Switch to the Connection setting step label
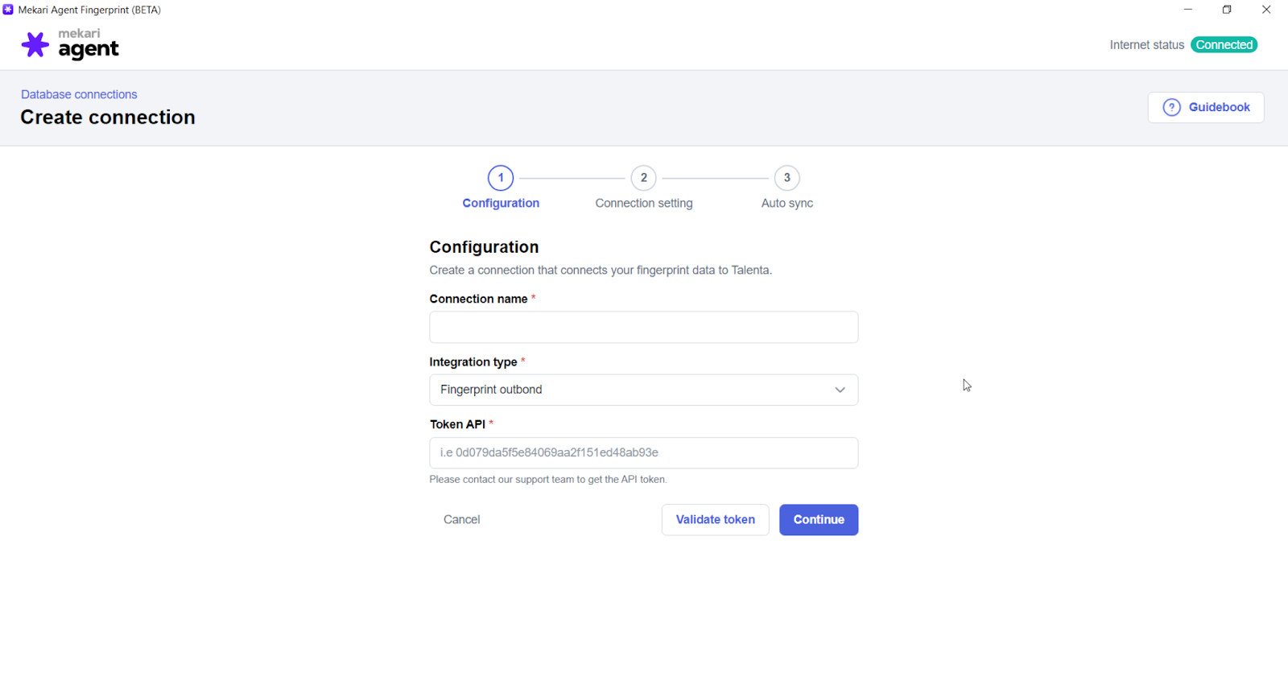The height and width of the screenshot is (677, 1288). [x=643, y=204]
